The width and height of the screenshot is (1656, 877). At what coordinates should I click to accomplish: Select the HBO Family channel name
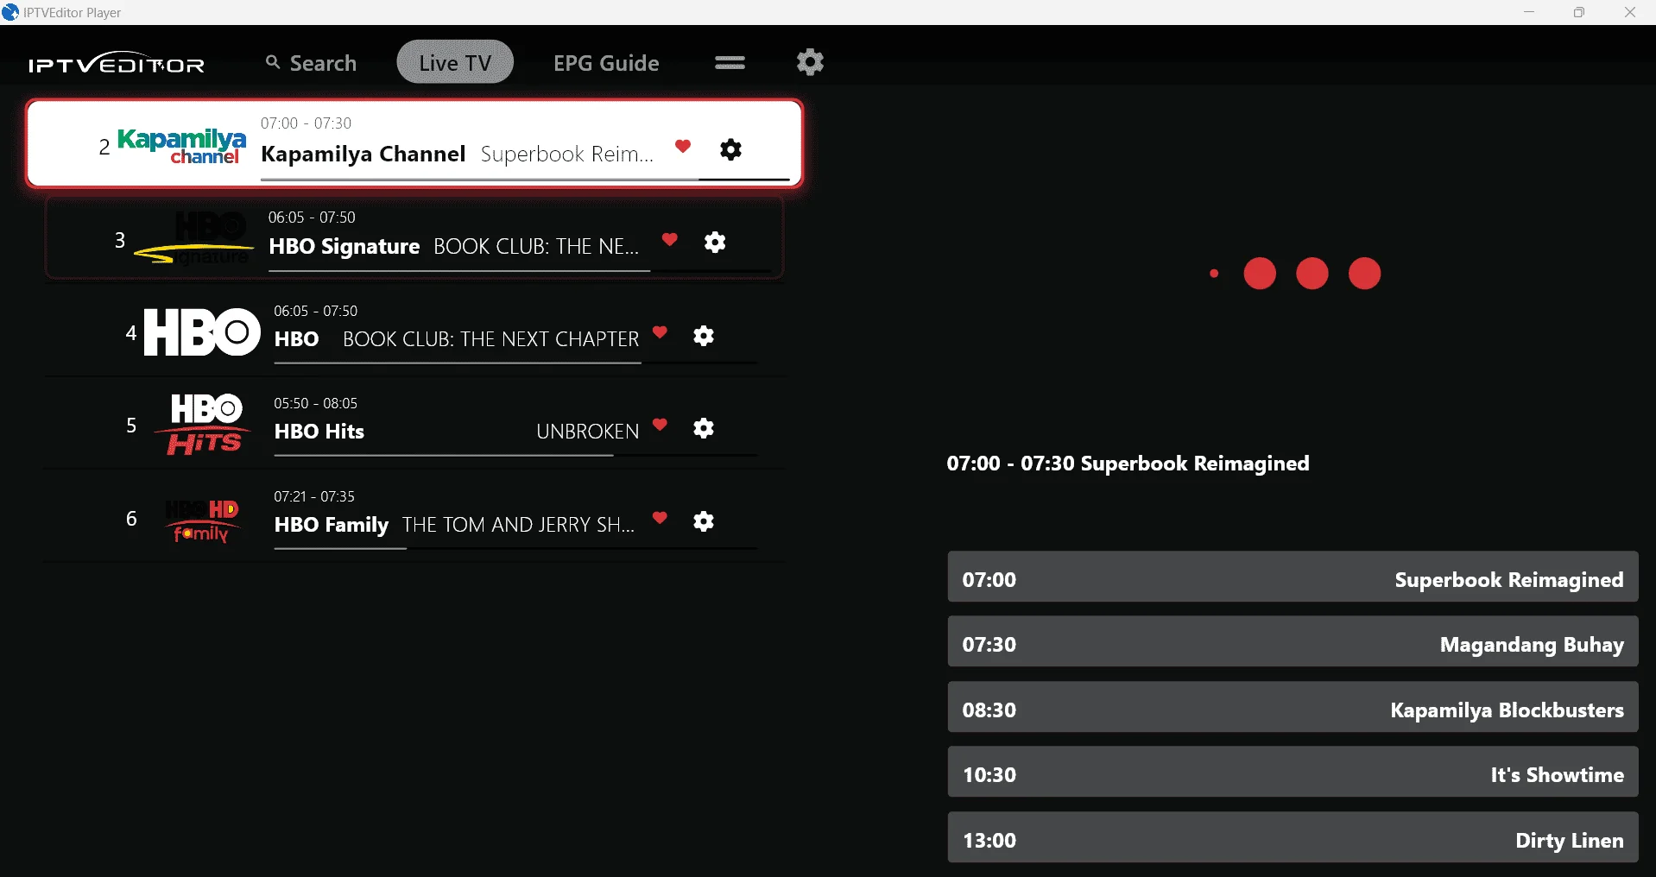coord(332,525)
